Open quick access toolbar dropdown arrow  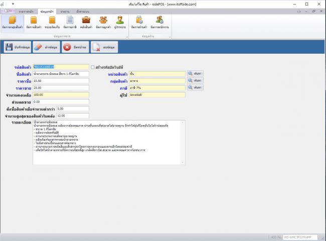click(x=13, y=4)
